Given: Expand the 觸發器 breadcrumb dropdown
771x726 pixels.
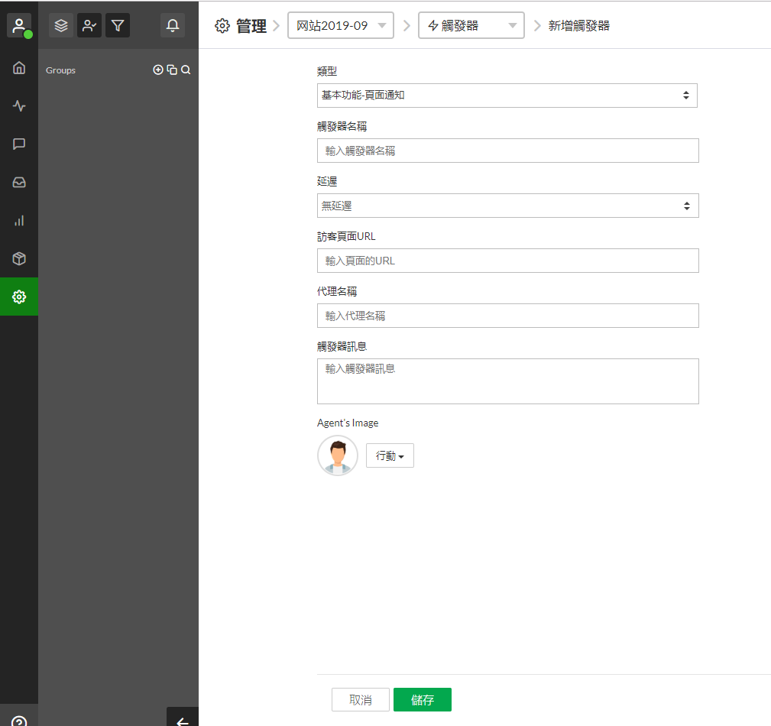Looking at the screenshot, I should point(471,25).
